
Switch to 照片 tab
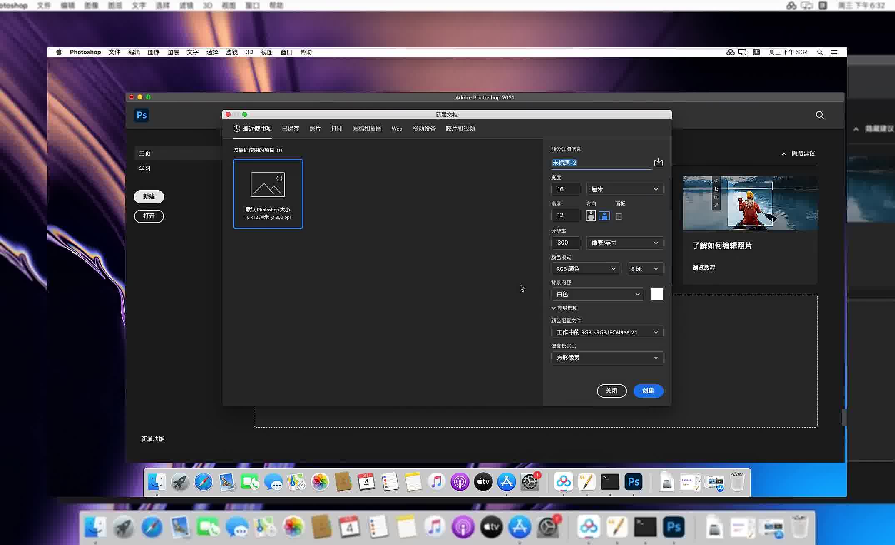tap(315, 129)
